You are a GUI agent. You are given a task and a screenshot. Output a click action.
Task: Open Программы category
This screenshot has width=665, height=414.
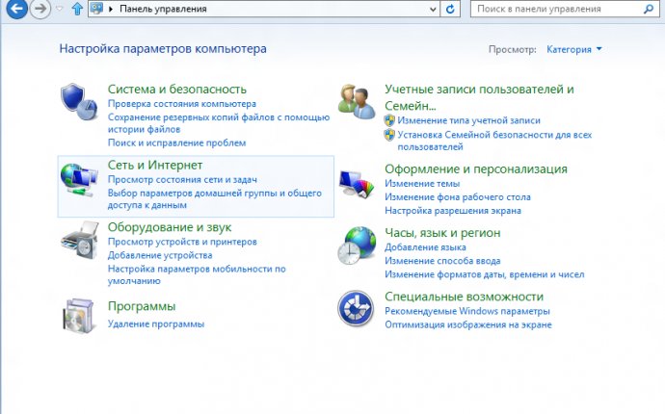142,306
